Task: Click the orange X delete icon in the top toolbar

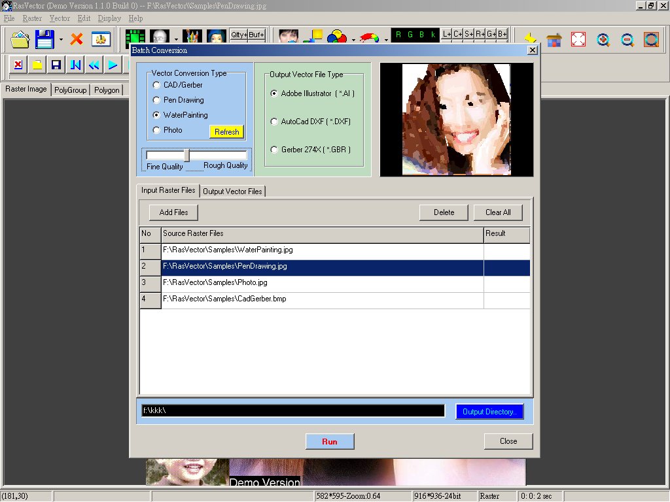Action: [77, 39]
